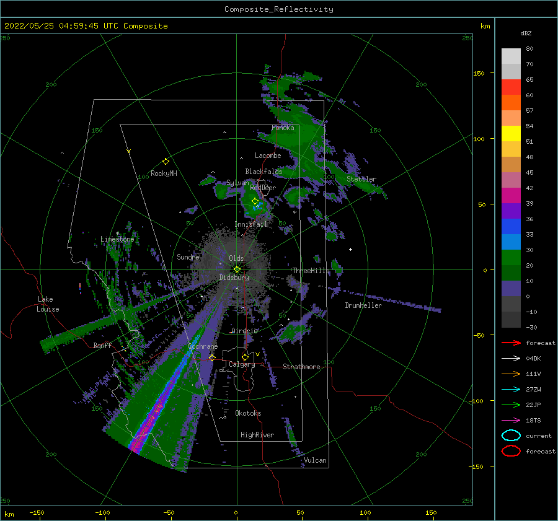Select the 65 dBZ red color swatch
The height and width of the screenshot is (521, 558).
(x=511, y=87)
